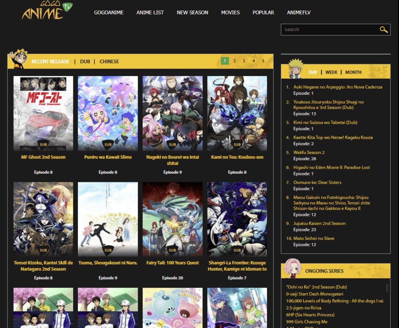Open the Tsuma Shougakusei ni Naru poster
This screenshot has height=328, width=399.
(108, 219)
